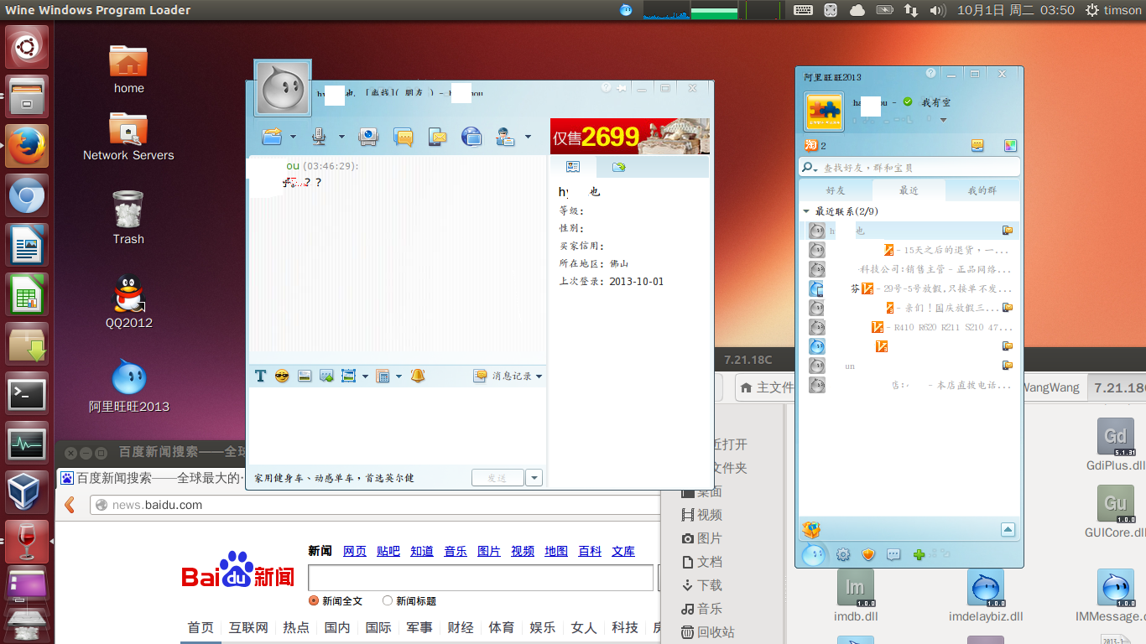
Task: Open the 贴吧 link on Baidu News
Action: pyautogui.click(x=388, y=551)
